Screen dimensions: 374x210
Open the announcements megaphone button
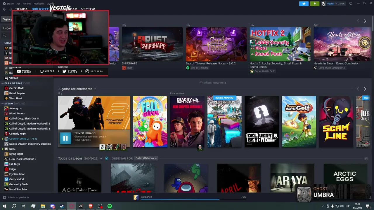tap(304, 3)
